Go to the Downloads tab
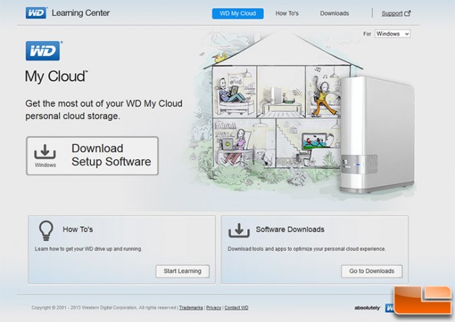The height and width of the screenshot is (322, 455). (x=334, y=13)
